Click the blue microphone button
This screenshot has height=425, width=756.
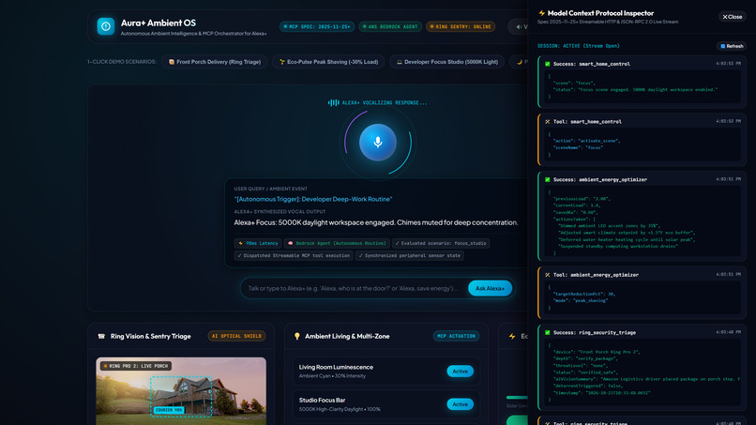377,143
